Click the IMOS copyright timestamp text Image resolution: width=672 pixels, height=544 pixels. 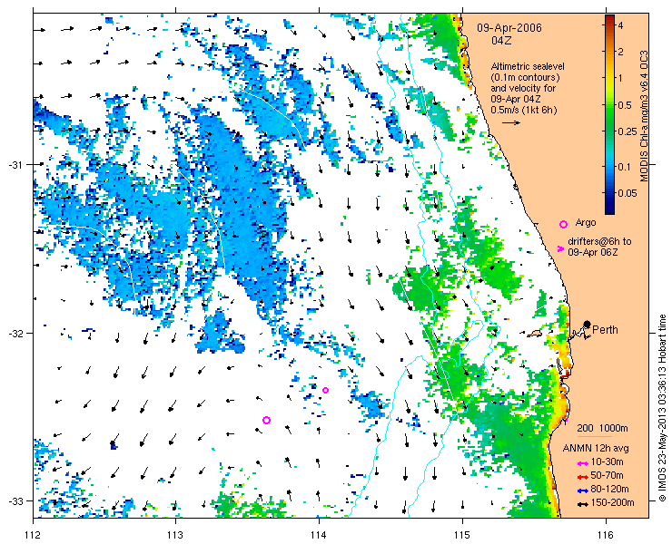pyautogui.click(x=663, y=408)
